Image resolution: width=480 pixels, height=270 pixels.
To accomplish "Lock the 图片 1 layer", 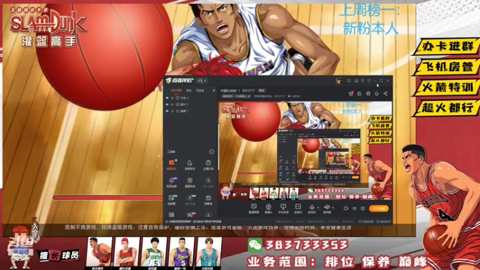I will pos(172,104).
